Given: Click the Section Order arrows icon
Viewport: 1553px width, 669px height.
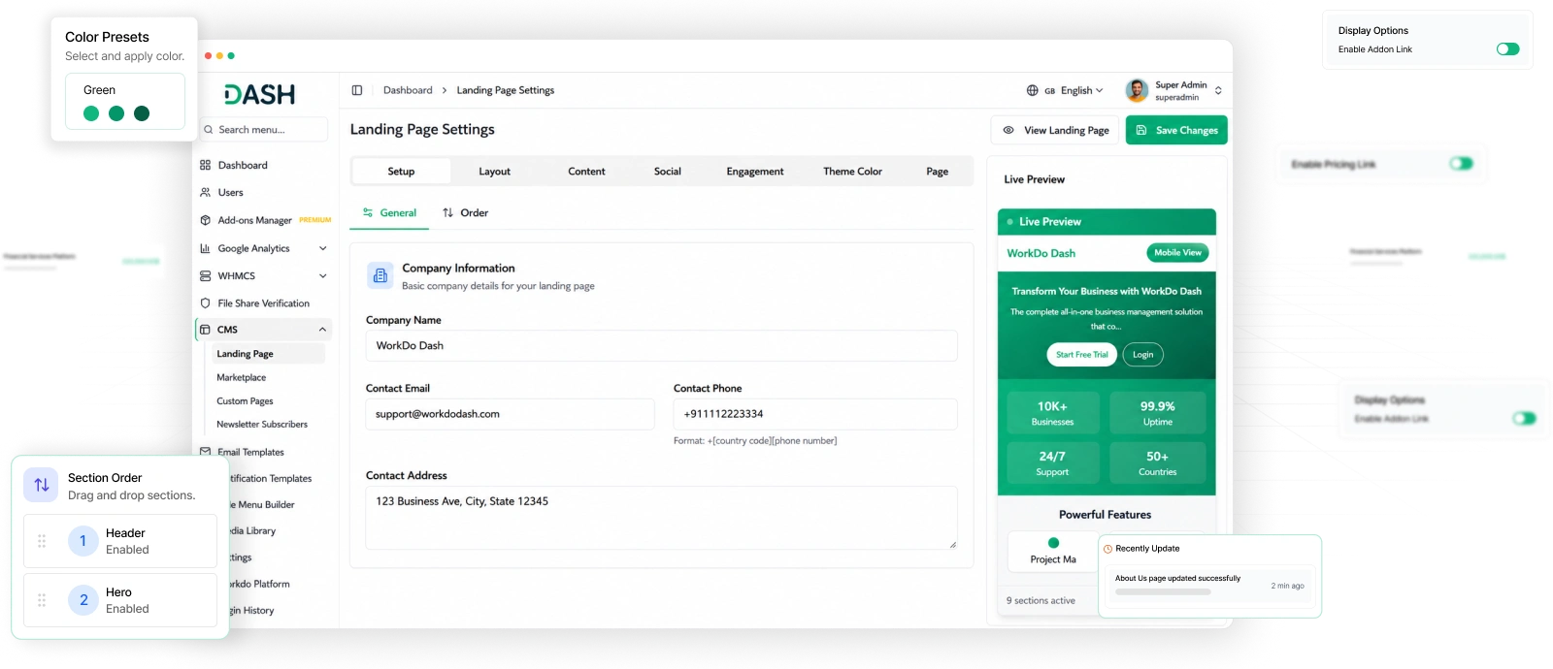Looking at the screenshot, I should click(x=41, y=485).
